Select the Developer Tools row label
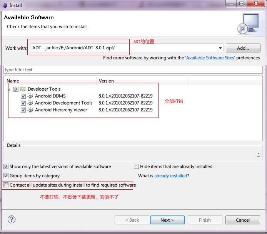The image size is (267, 234). pyautogui.click(x=44, y=89)
